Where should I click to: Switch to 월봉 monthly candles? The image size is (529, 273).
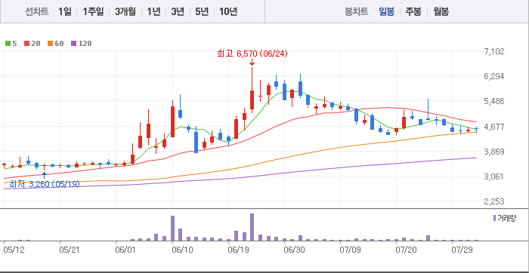click(x=441, y=12)
